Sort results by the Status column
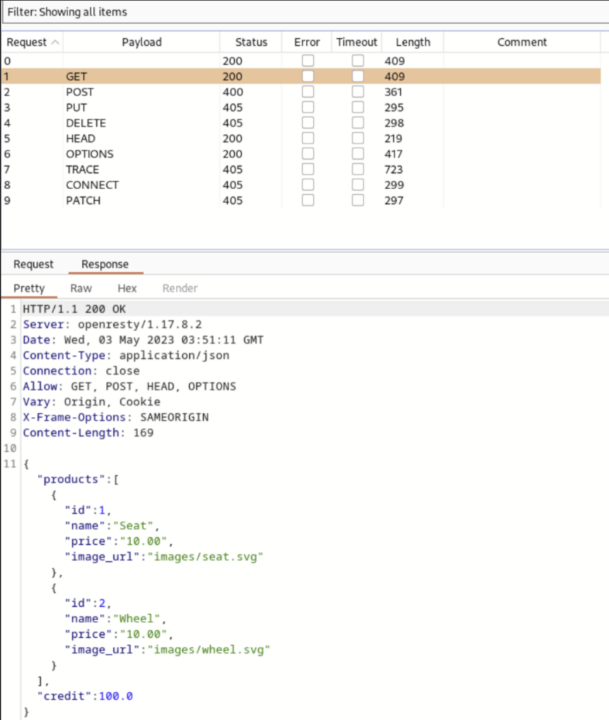 (x=250, y=42)
